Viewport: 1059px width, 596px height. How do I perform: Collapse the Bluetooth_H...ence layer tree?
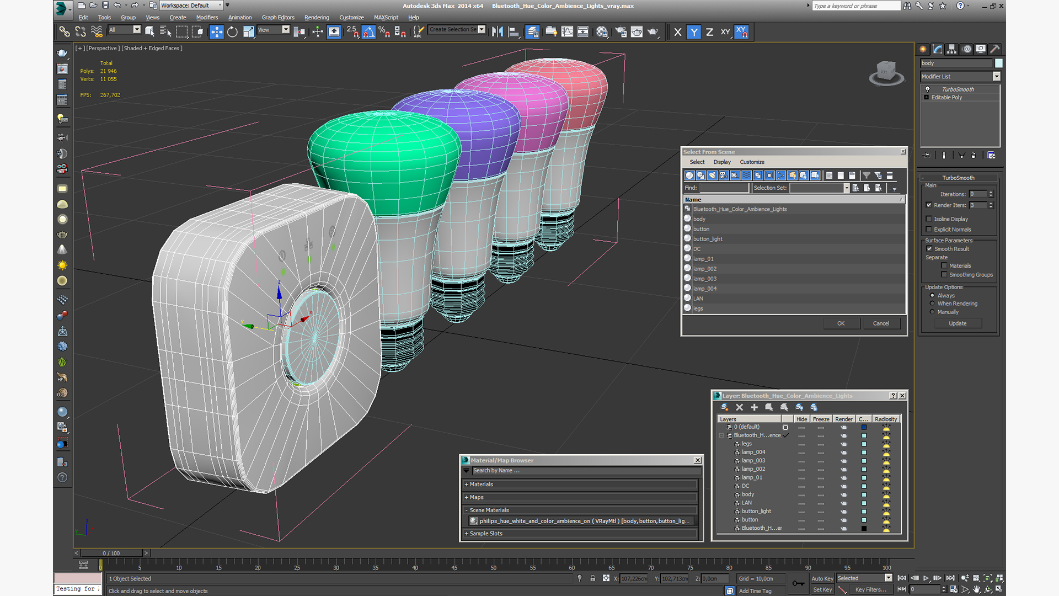[721, 435]
